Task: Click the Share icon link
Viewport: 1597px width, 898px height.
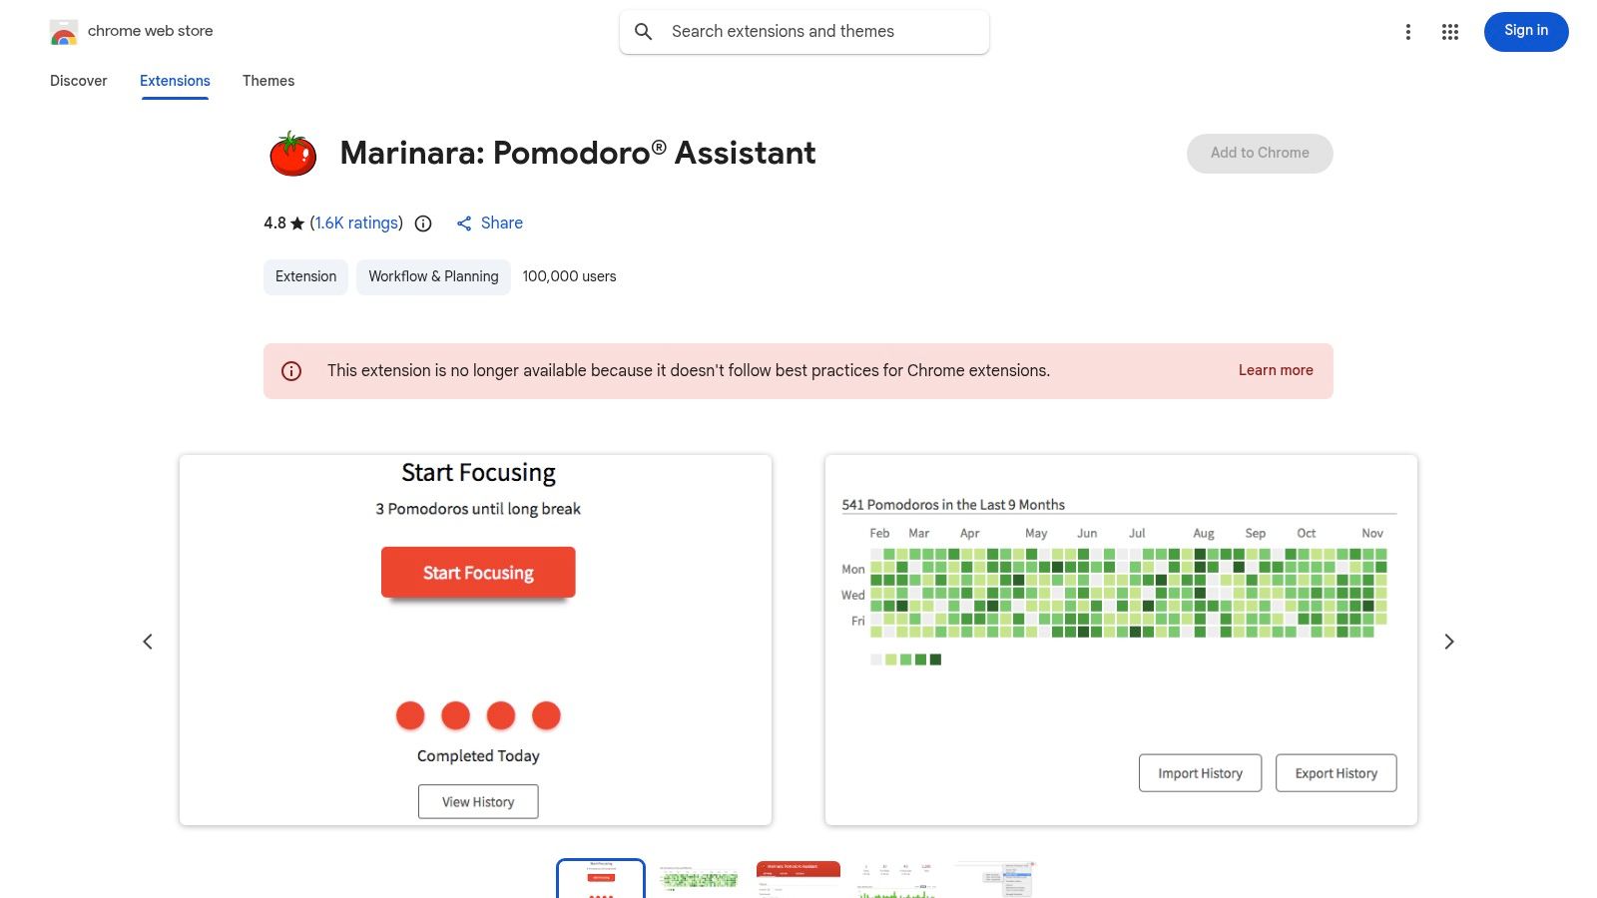Action: click(x=464, y=224)
